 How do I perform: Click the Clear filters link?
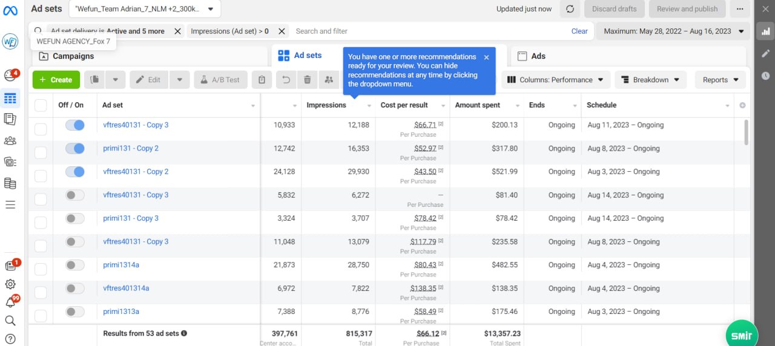coord(579,31)
